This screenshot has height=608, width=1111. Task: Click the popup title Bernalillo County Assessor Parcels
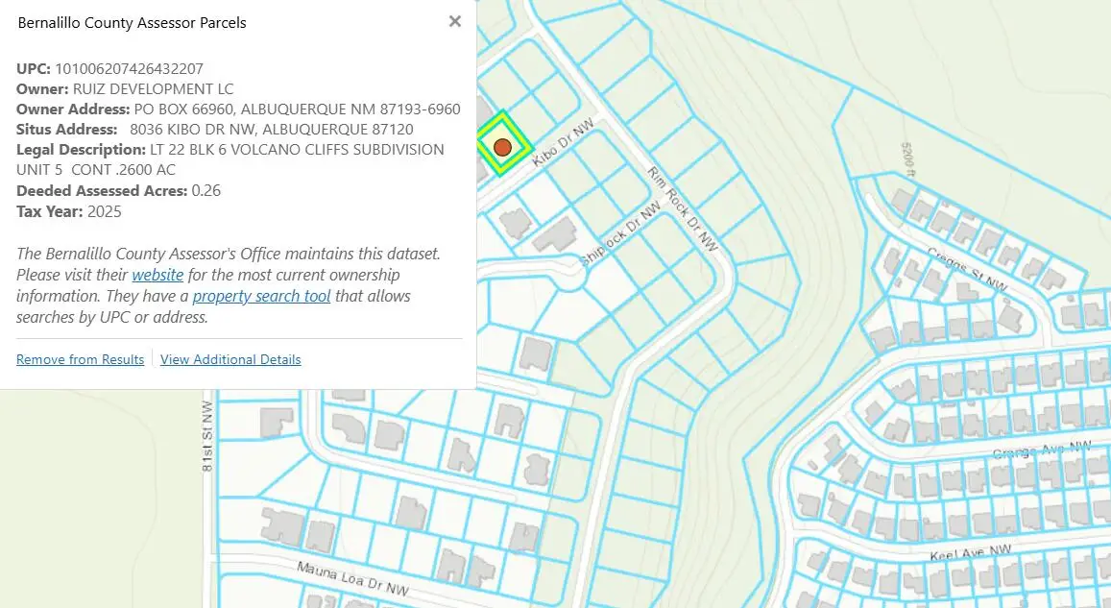[133, 22]
